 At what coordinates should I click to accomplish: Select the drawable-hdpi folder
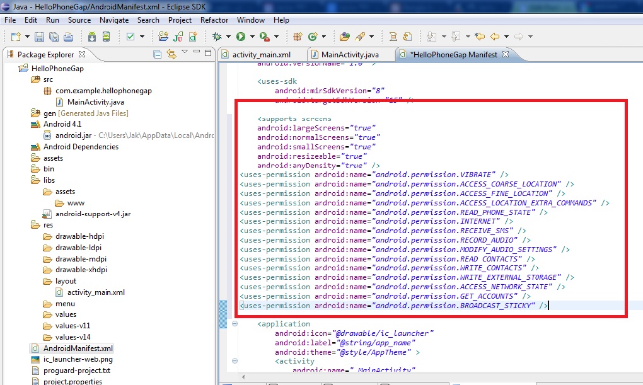(x=79, y=236)
